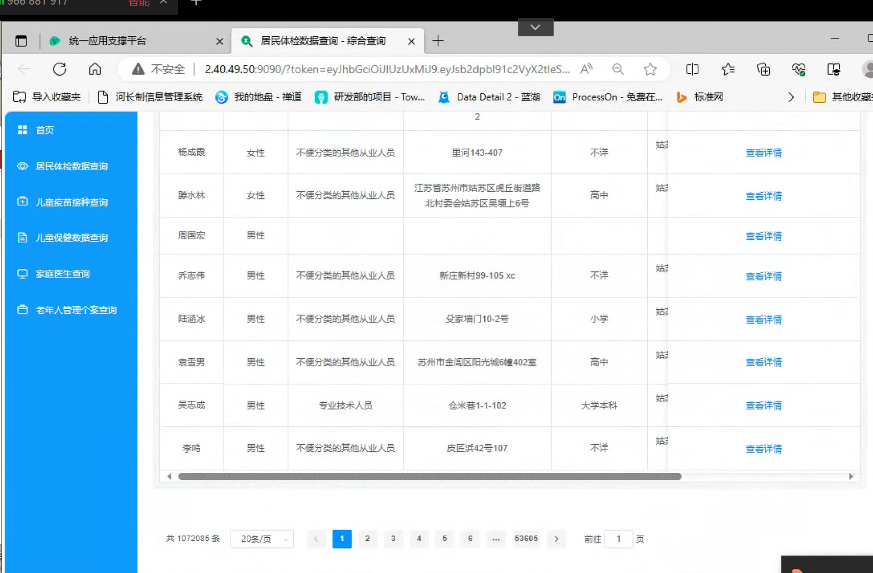The width and height of the screenshot is (873, 573).
Task: Click the table scroll left arrow
Action: click(169, 476)
